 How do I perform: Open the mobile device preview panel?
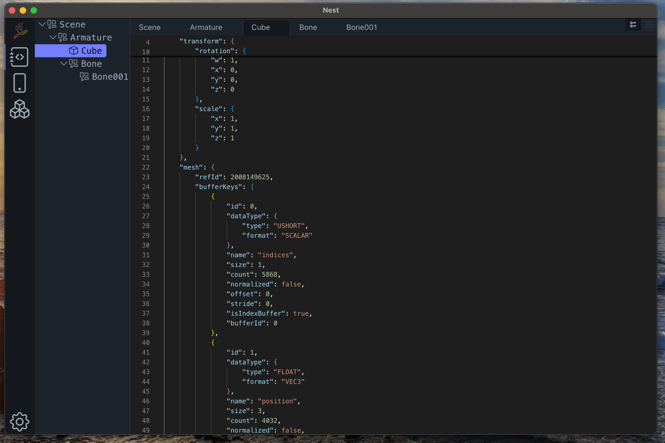coord(20,83)
